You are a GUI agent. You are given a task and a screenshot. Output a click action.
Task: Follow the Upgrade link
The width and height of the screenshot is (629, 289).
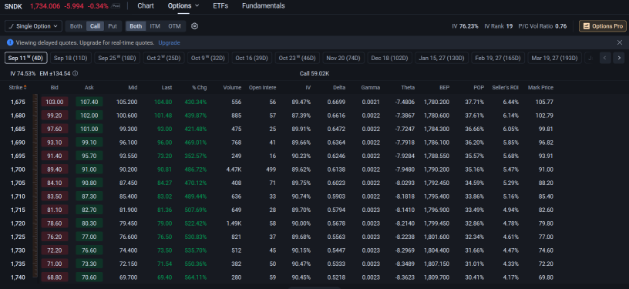169,42
